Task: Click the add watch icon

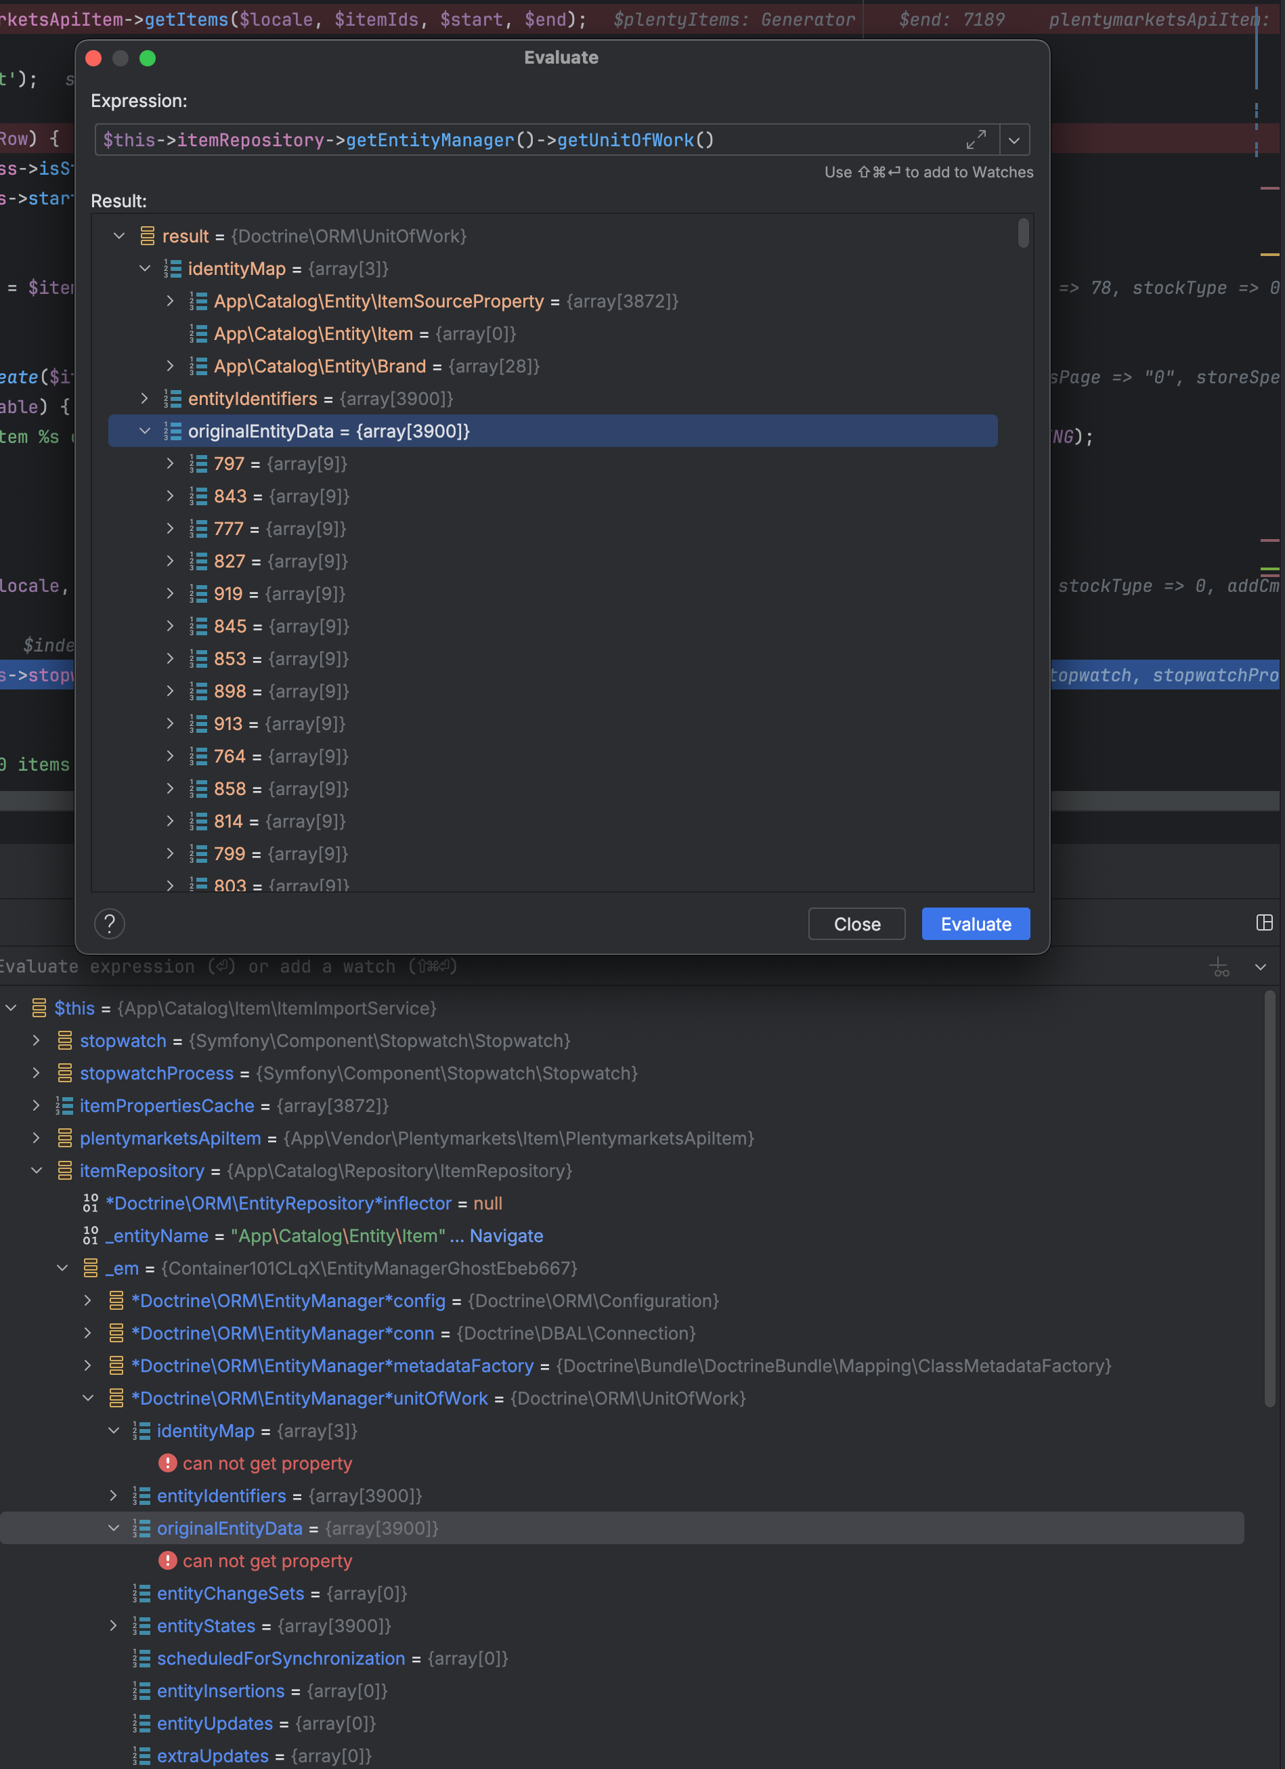Action: (1220, 967)
